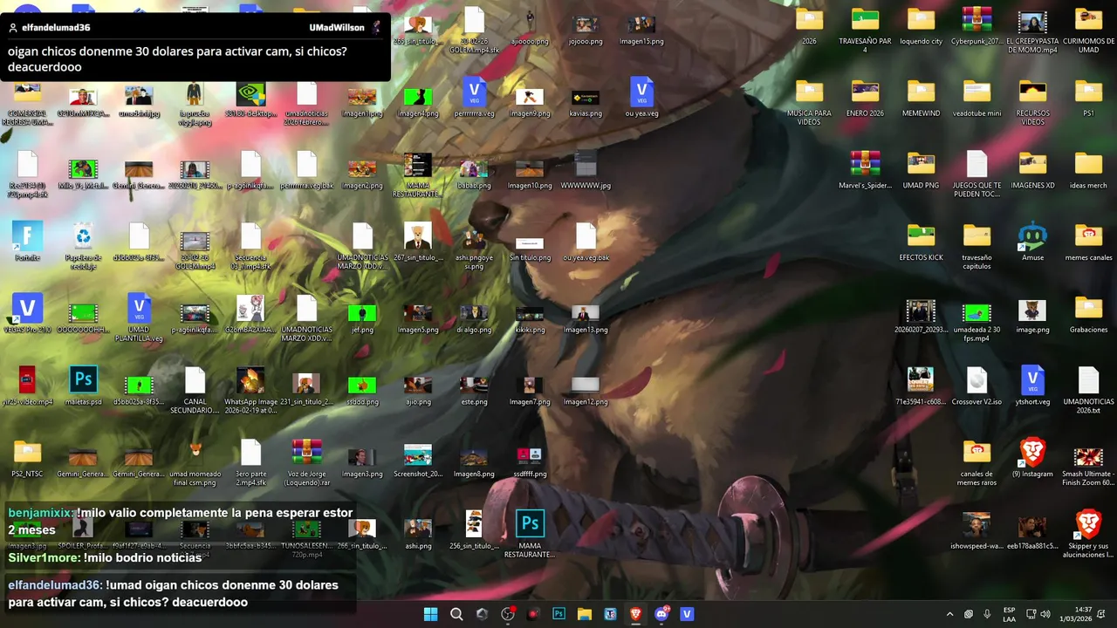
Task: Open the volume speaker tray control
Action: pos(1045,614)
